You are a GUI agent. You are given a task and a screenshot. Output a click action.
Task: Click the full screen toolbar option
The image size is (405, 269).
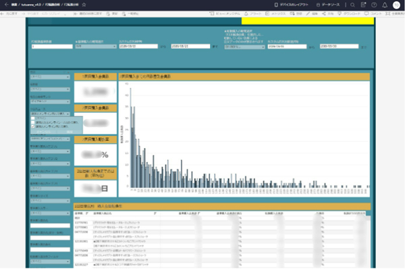point(395,14)
